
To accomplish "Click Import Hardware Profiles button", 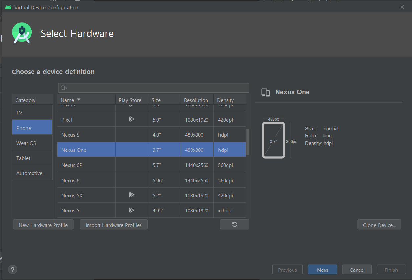I will point(114,225).
